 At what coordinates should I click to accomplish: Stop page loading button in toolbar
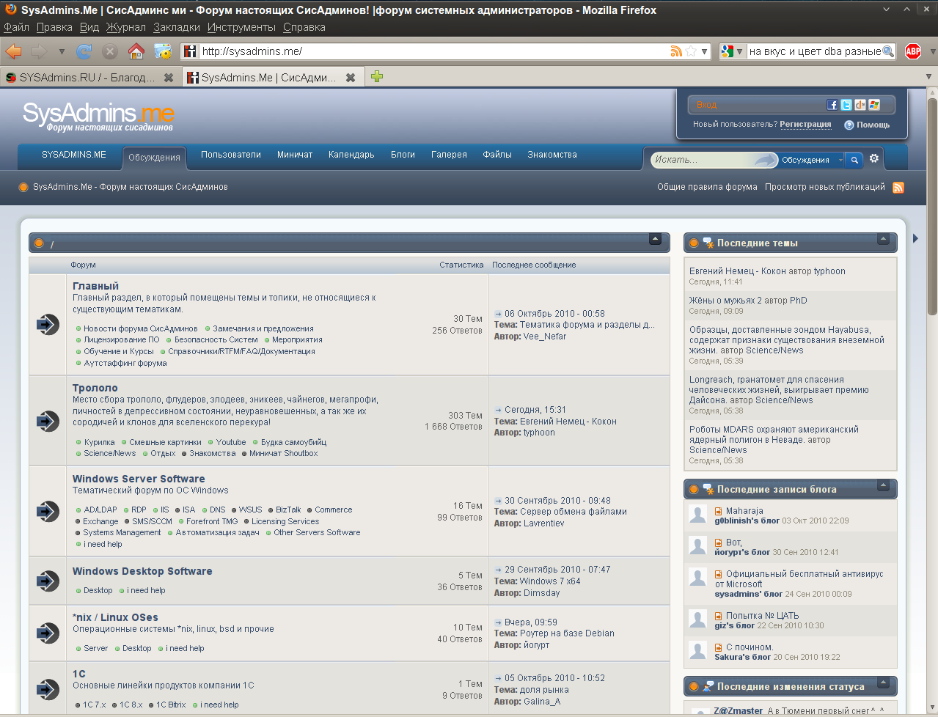(110, 51)
